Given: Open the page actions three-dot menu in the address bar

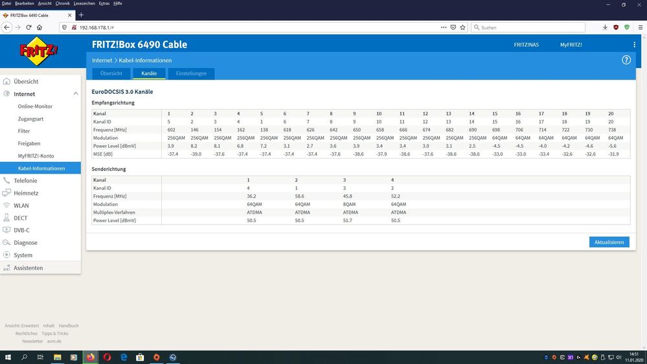Looking at the screenshot, I should point(444,27).
